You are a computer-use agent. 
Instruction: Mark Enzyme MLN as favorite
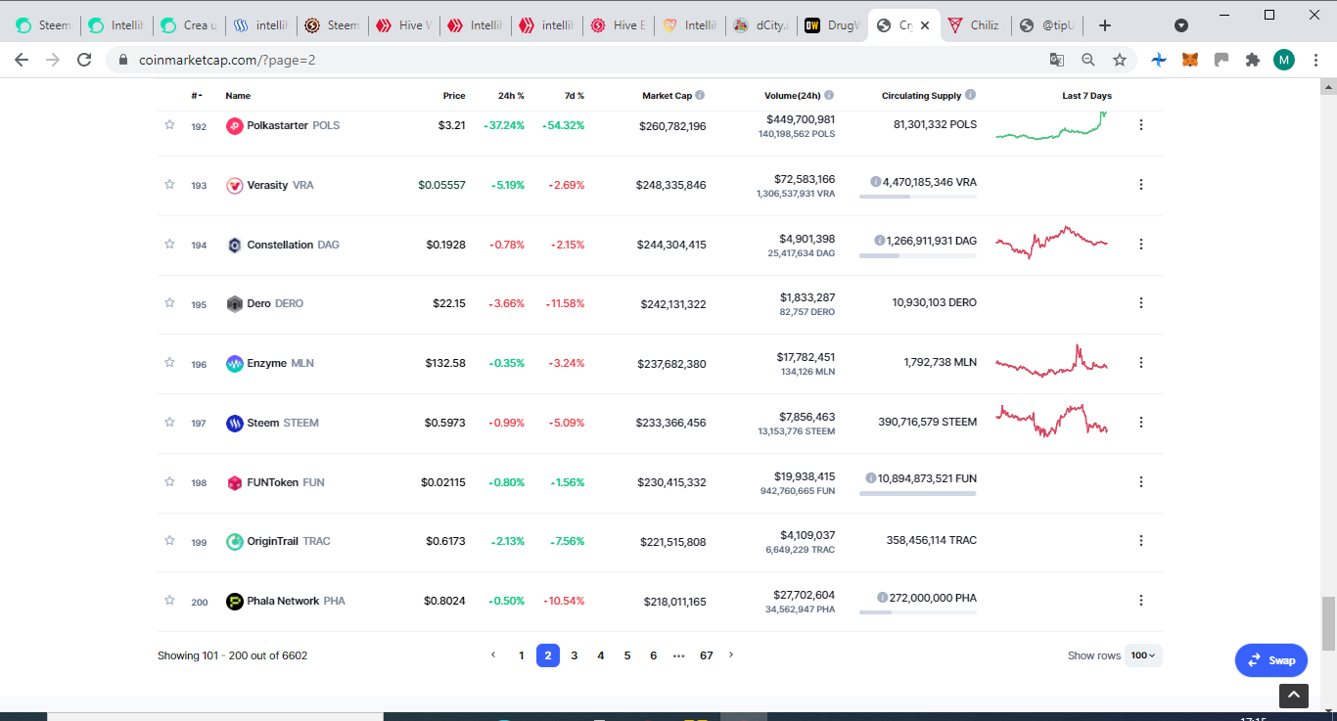point(169,362)
